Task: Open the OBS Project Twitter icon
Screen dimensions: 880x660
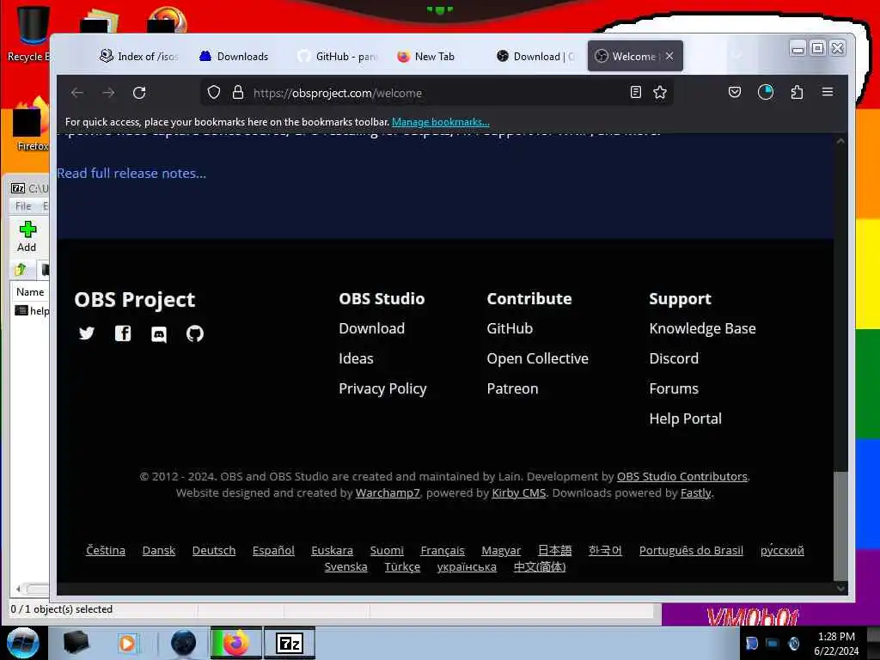Action: [87, 333]
